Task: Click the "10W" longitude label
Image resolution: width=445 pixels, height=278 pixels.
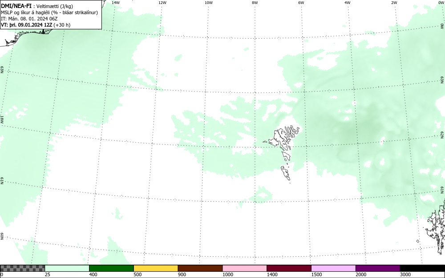Action: tap(209, 3)
